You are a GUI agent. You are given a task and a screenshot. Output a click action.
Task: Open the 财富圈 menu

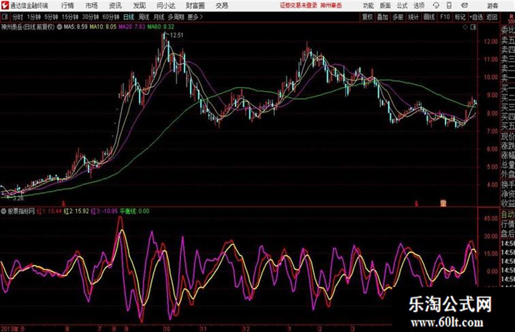(195, 5)
